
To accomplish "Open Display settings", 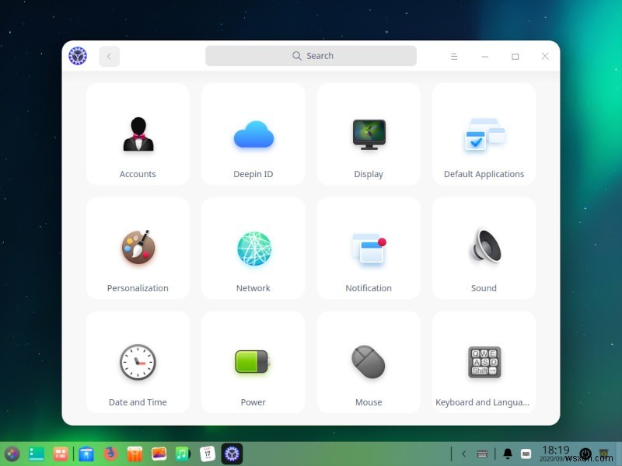I will coord(369,133).
